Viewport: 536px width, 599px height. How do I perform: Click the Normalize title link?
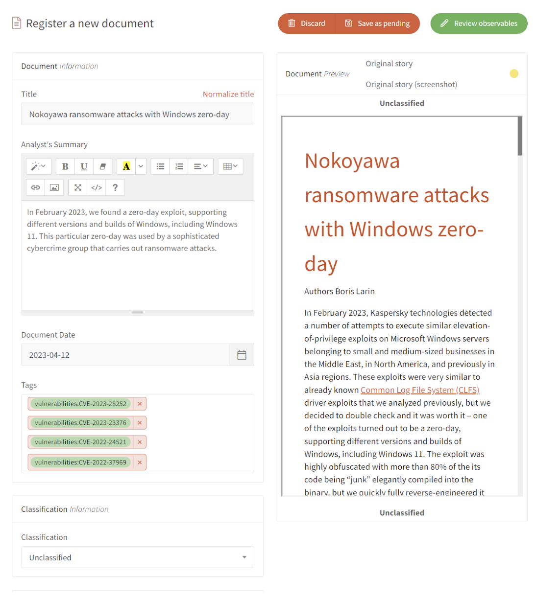pos(228,94)
